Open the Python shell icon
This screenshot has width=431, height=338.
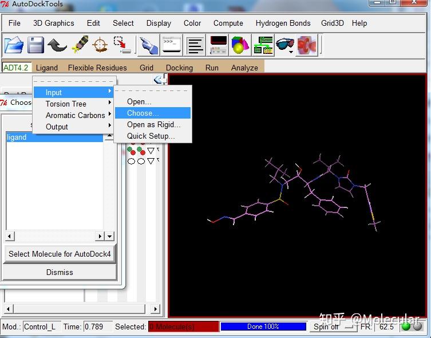(172, 45)
